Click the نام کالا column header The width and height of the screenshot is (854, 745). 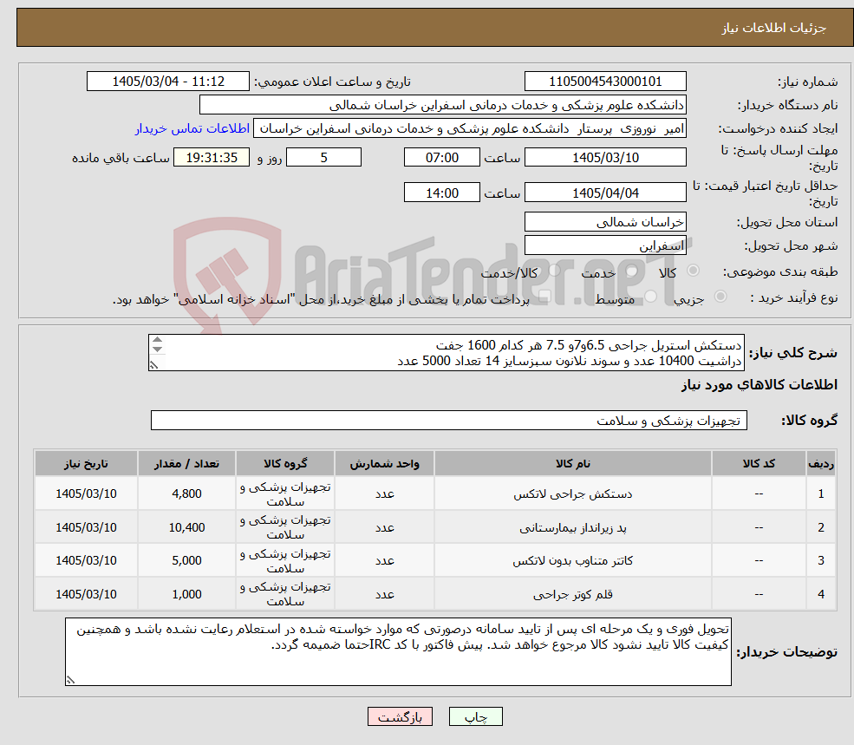pos(573,463)
